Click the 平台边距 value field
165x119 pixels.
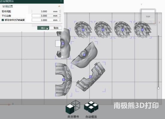[x=46, y=16]
